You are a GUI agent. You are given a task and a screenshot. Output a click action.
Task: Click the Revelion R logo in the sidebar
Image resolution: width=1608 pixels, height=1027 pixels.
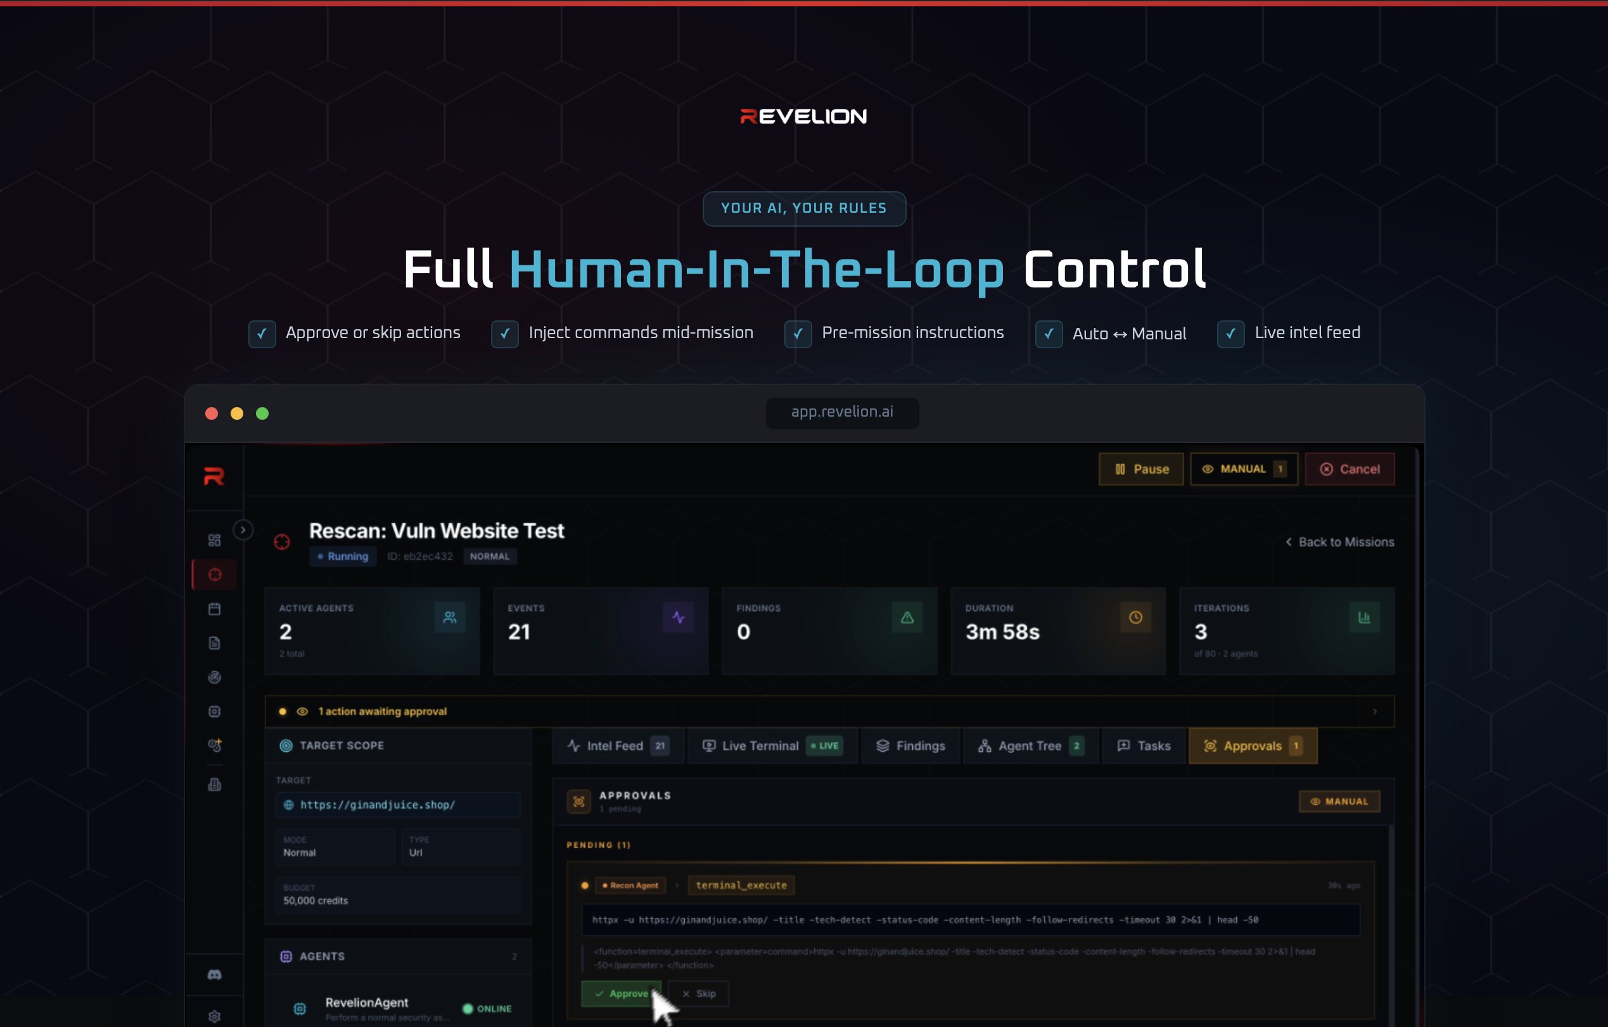(214, 477)
